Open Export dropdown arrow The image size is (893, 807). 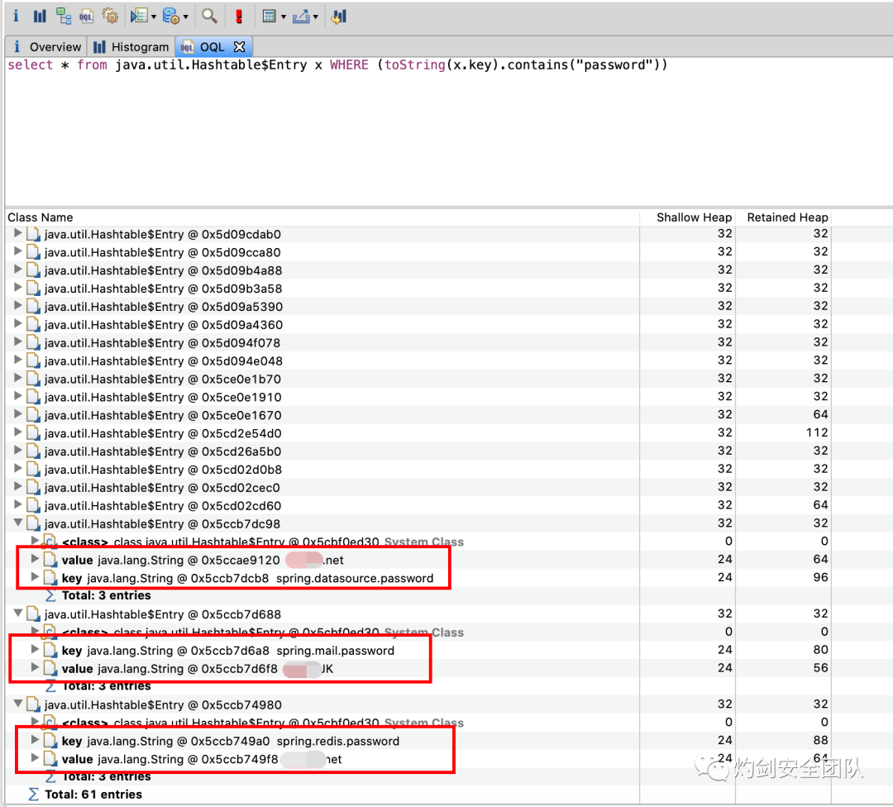click(315, 17)
